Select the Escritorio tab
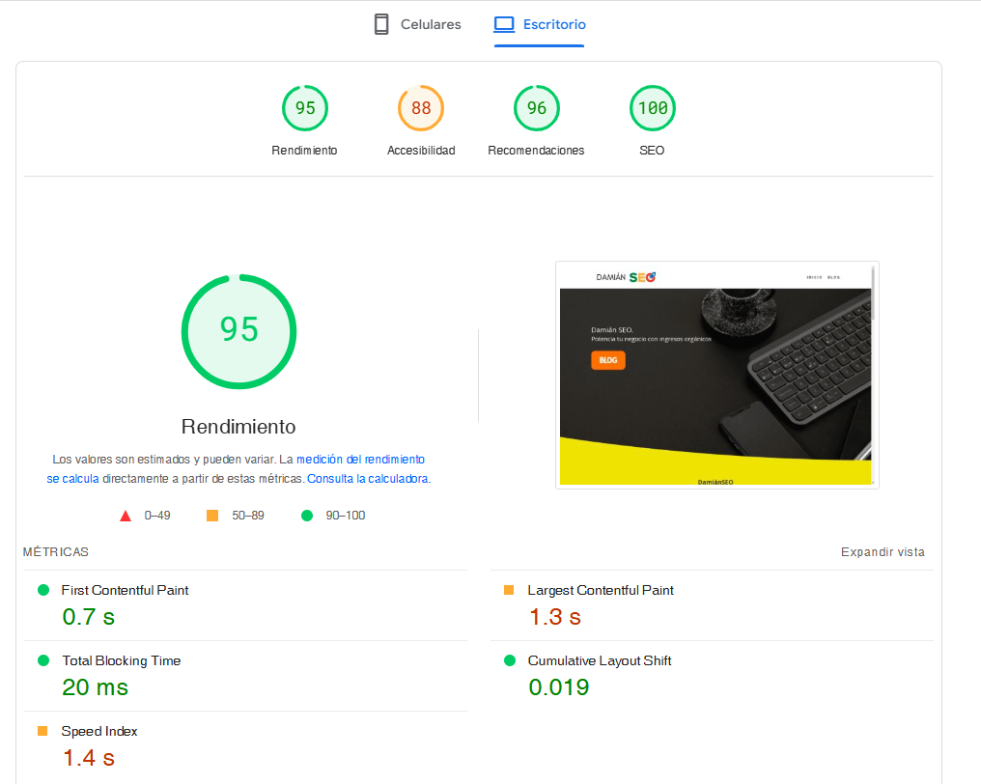The image size is (981, 784). point(539,25)
